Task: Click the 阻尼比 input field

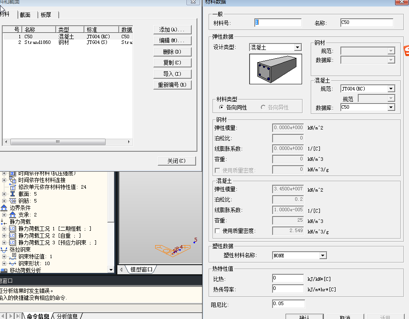Action: pyautogui.click(x=288, y=303)
